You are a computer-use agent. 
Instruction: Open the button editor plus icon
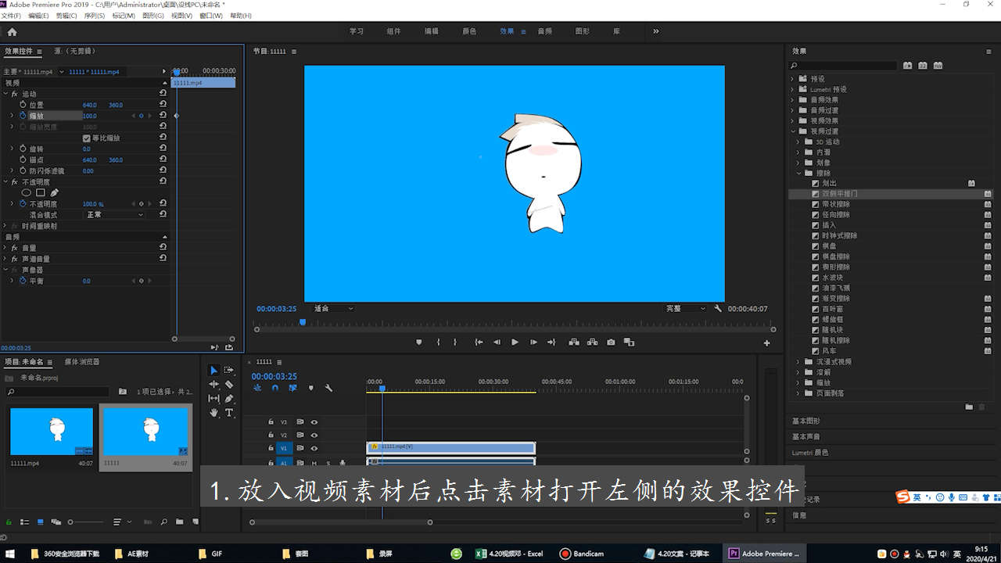click(x=766, y=342)
